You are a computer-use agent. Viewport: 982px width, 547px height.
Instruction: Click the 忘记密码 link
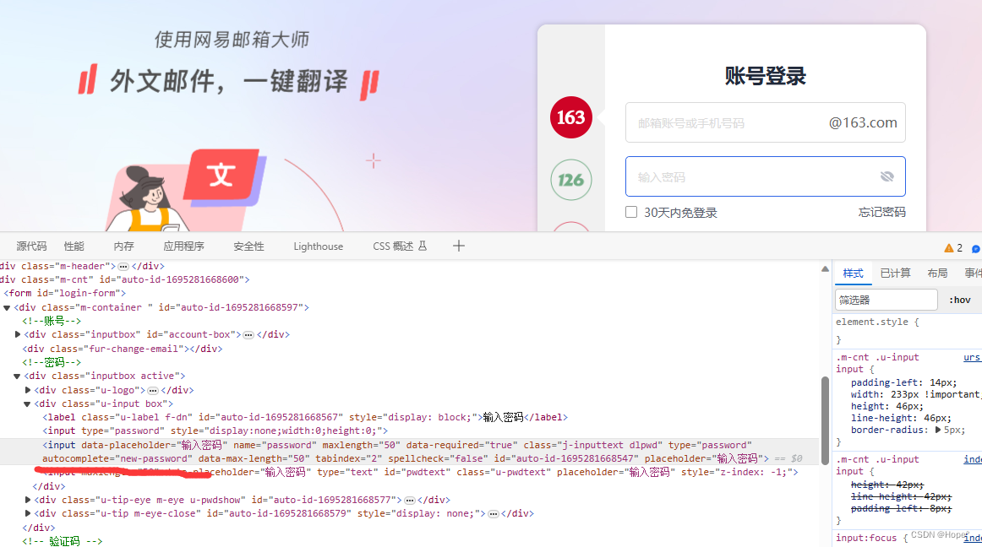click(881, 212)
